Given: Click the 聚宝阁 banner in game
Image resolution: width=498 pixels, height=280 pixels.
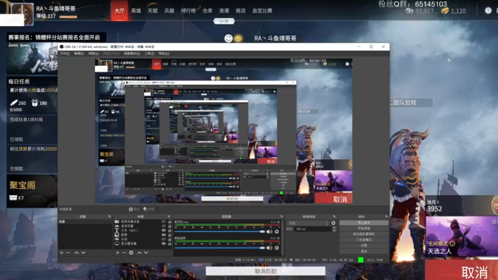Looking at the screenshot, I should 32,192.
